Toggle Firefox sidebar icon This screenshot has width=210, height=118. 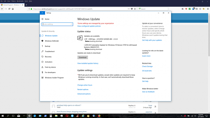(x=197, y=9)
